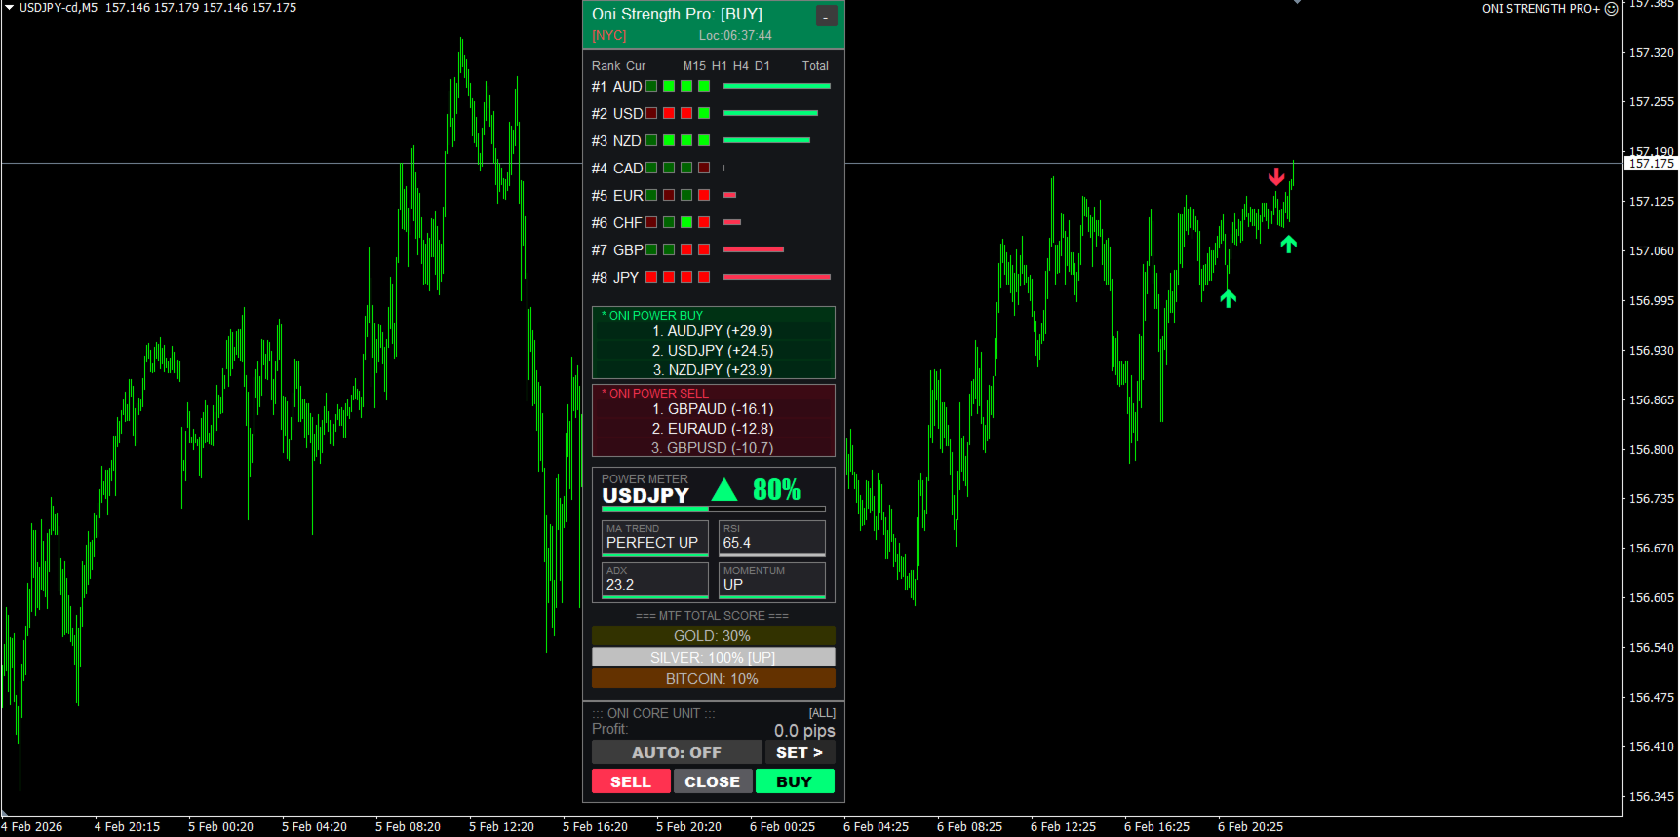Open the chart menu triangle beside USDJPY-cd,M5
Screen dimensions: 1680x837
click(9, 7)
